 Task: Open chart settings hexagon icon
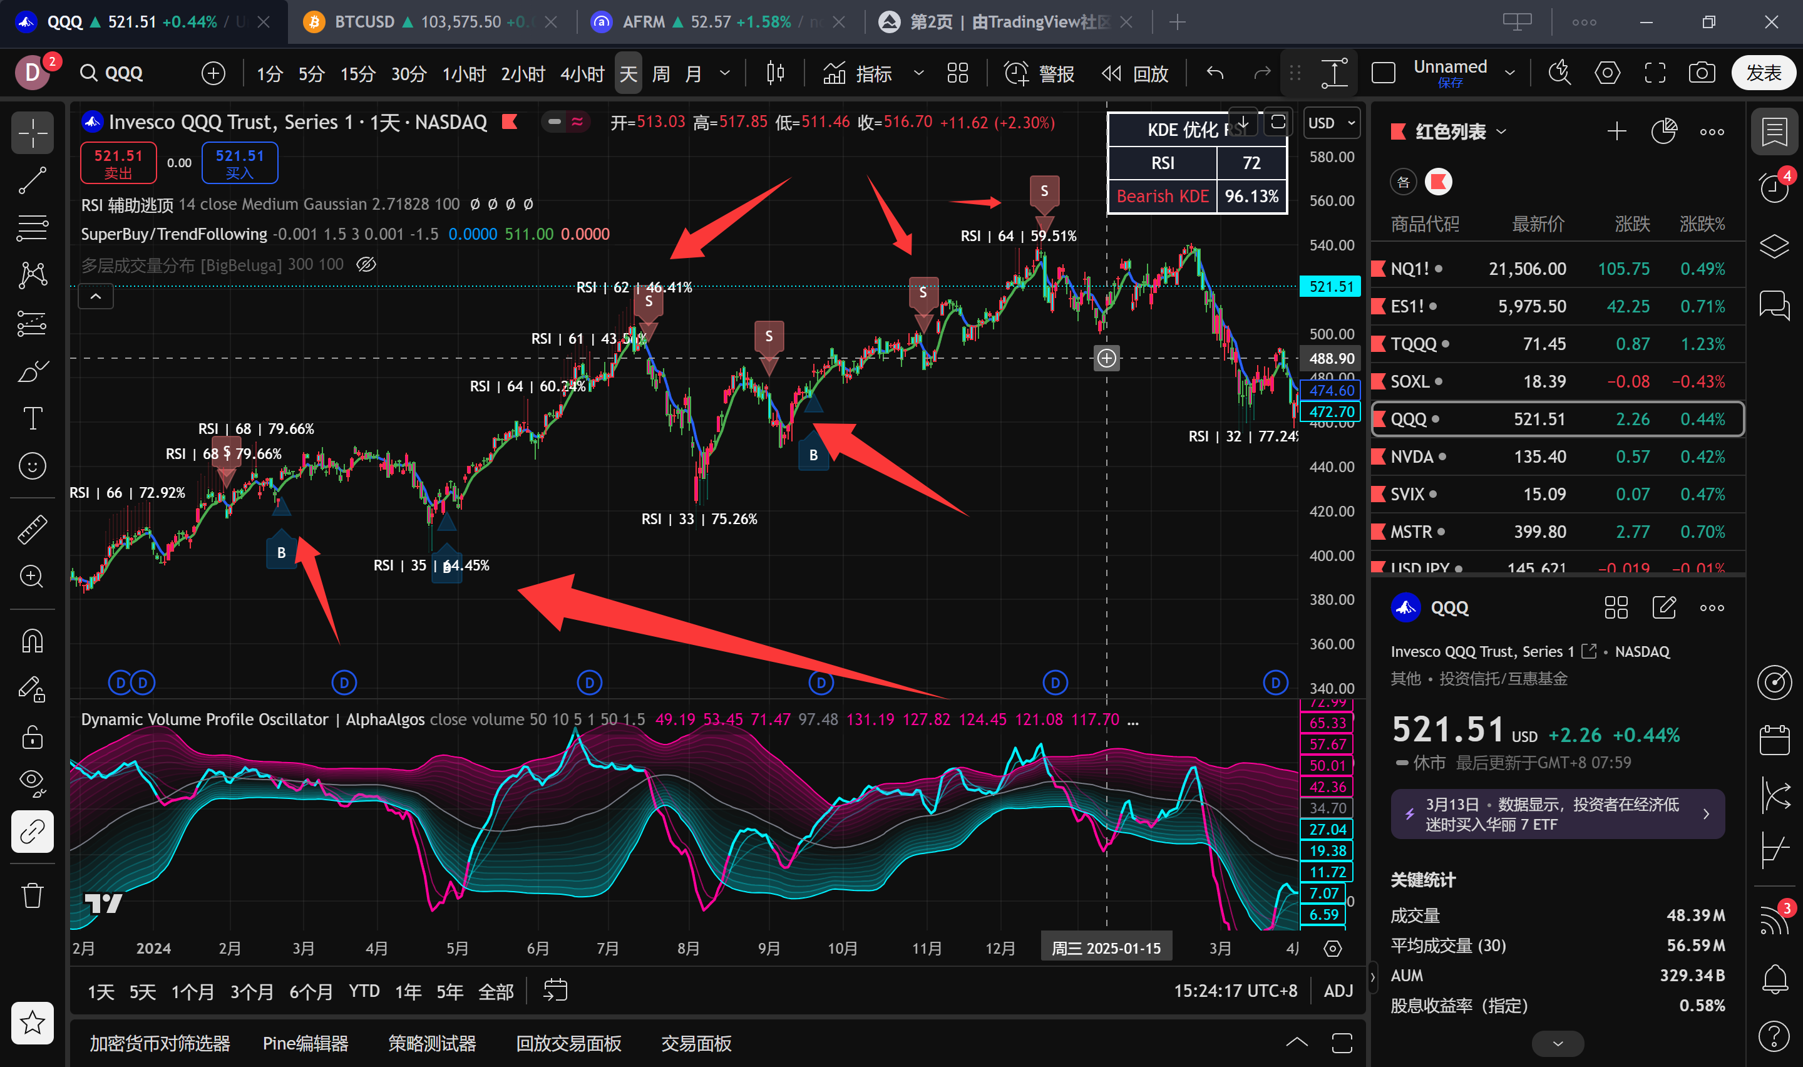click(1608, 73)
